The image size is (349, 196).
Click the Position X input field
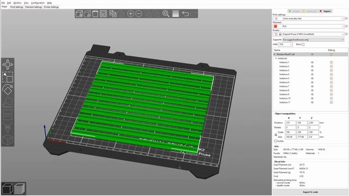291,122
